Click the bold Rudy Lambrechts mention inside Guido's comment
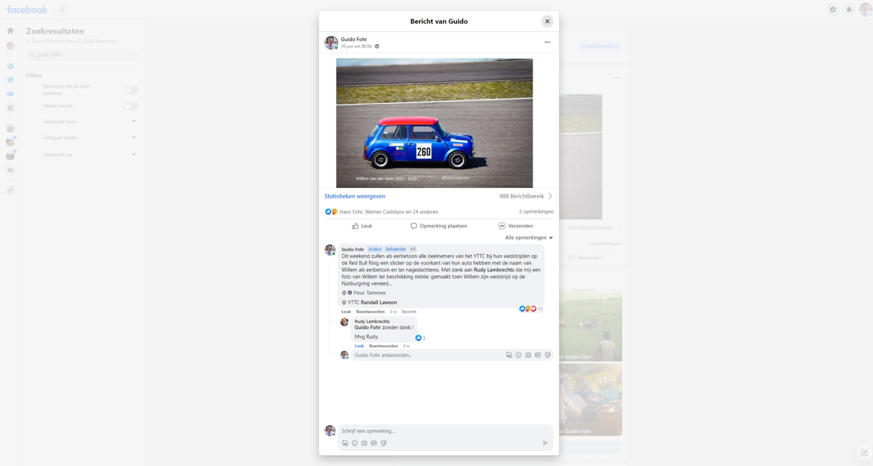Viewport: 873px width, 466px height. point(494,270)
